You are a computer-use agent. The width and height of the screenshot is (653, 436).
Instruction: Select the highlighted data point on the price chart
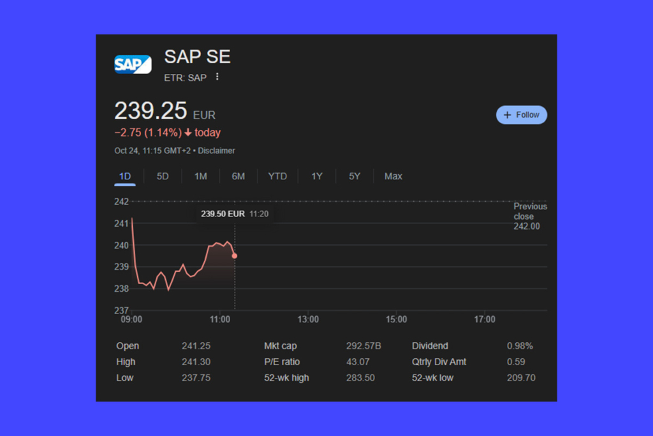coord(234,255)
